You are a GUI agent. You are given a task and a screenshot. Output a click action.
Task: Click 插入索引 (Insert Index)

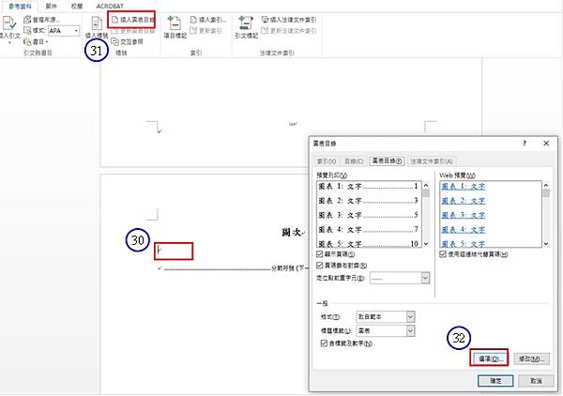pos(208,20)
